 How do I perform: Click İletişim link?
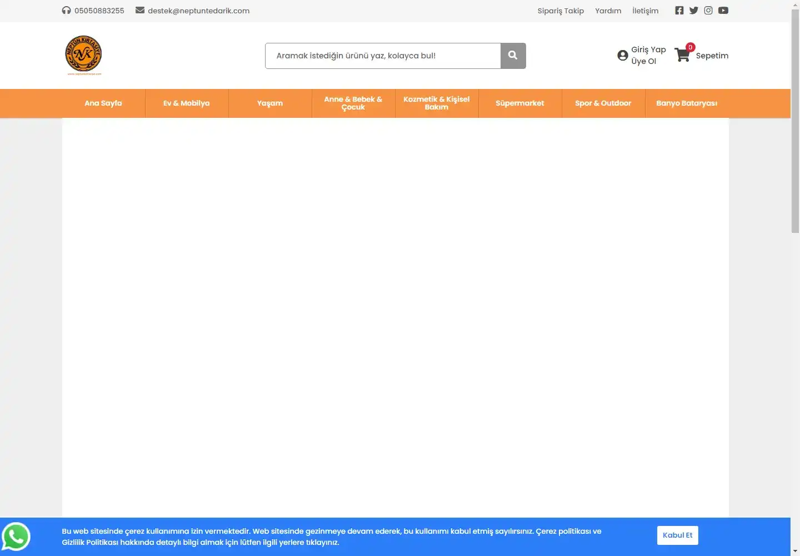[x=645, y=11]
